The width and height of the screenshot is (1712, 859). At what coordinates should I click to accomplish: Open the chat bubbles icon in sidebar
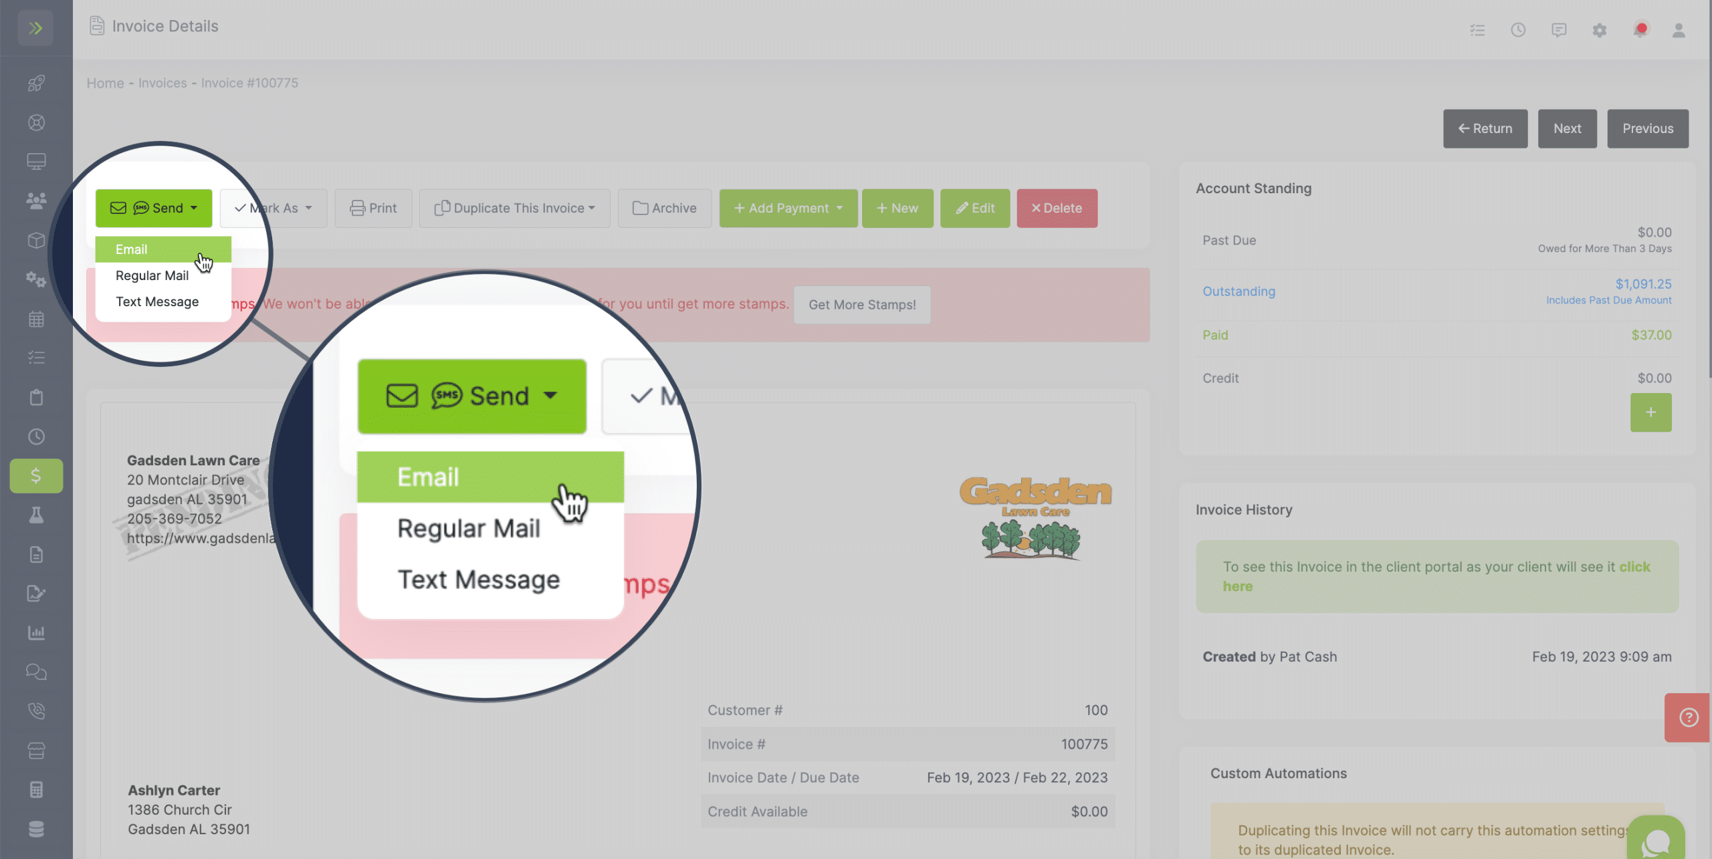pyautogui.click(x=36, y=672)
